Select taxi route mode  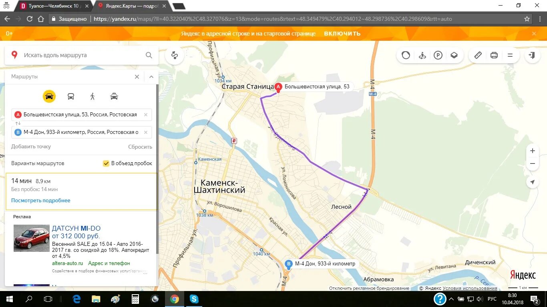(x=114, y=96)
